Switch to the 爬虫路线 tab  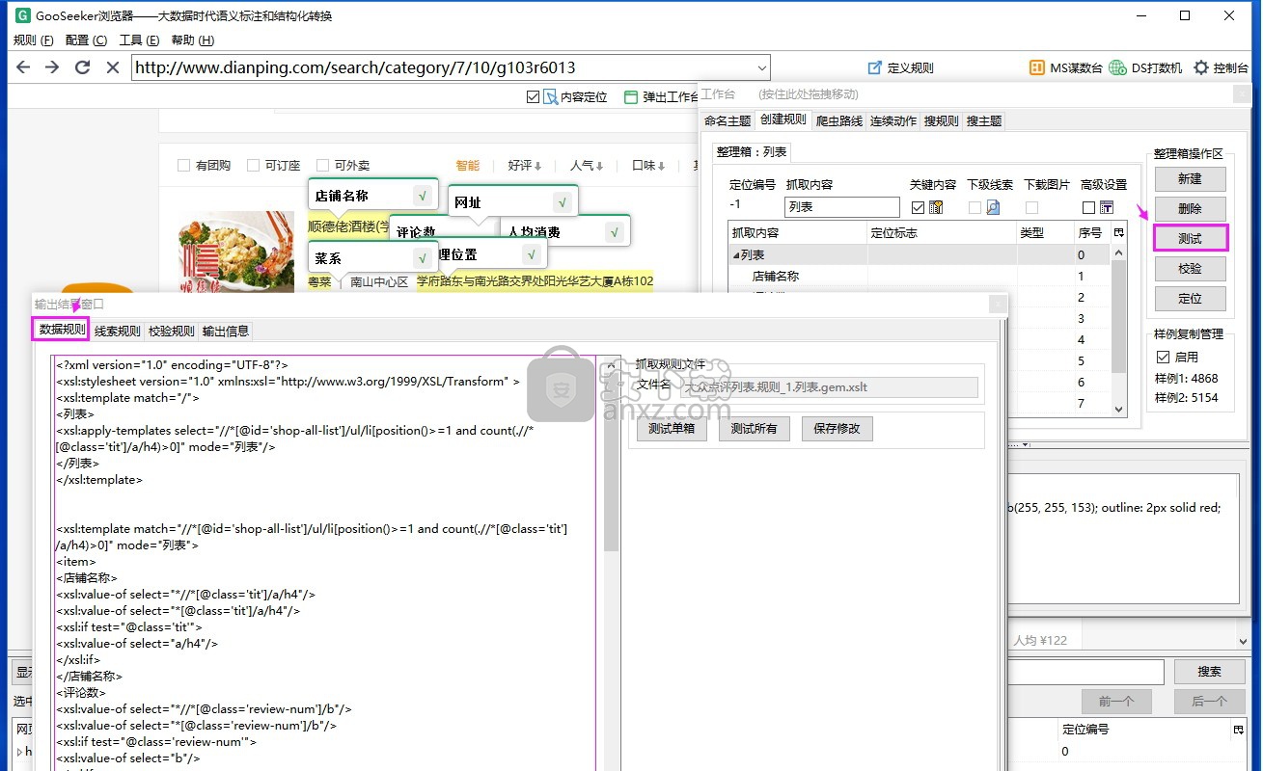click(838, 120)
